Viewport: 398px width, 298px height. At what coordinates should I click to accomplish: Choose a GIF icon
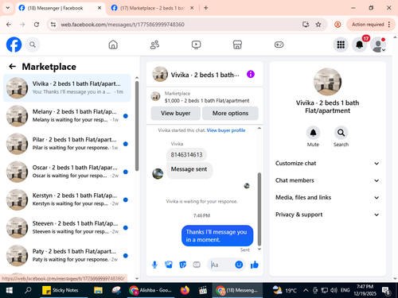pyautogui.click(x=197, y=265)
